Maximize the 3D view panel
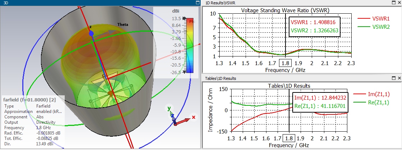The width and height of the screenshot is (402, 150). 197,3
